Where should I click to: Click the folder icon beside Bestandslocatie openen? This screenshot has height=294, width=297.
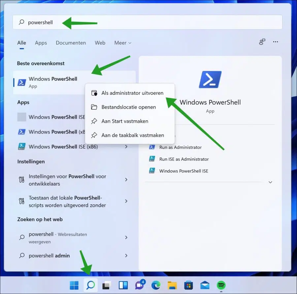[94, 107]
